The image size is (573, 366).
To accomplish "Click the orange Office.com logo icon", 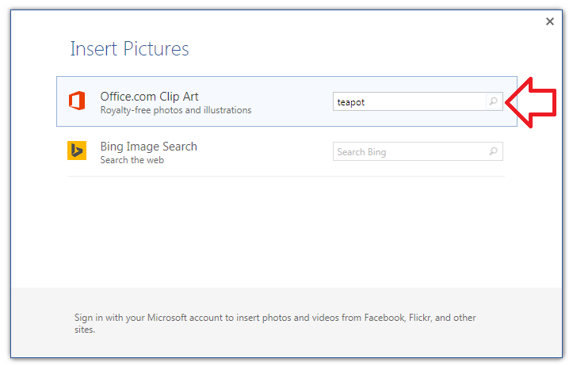I will pyautogui.click(x=77, y=101).
